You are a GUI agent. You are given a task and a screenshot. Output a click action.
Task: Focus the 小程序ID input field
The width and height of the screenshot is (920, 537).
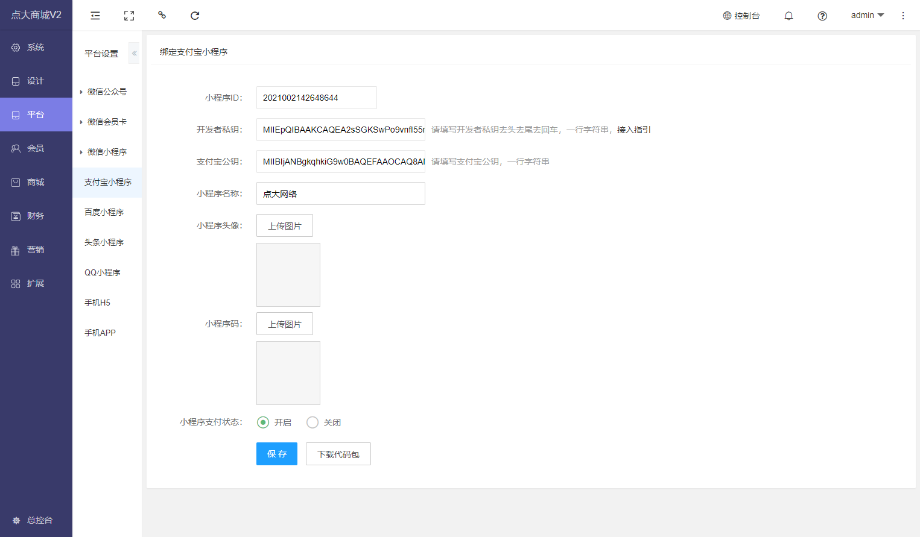(x=317, y=98)
